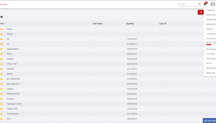Click the Tatnien 2018 folder icon

pos(1,109)
